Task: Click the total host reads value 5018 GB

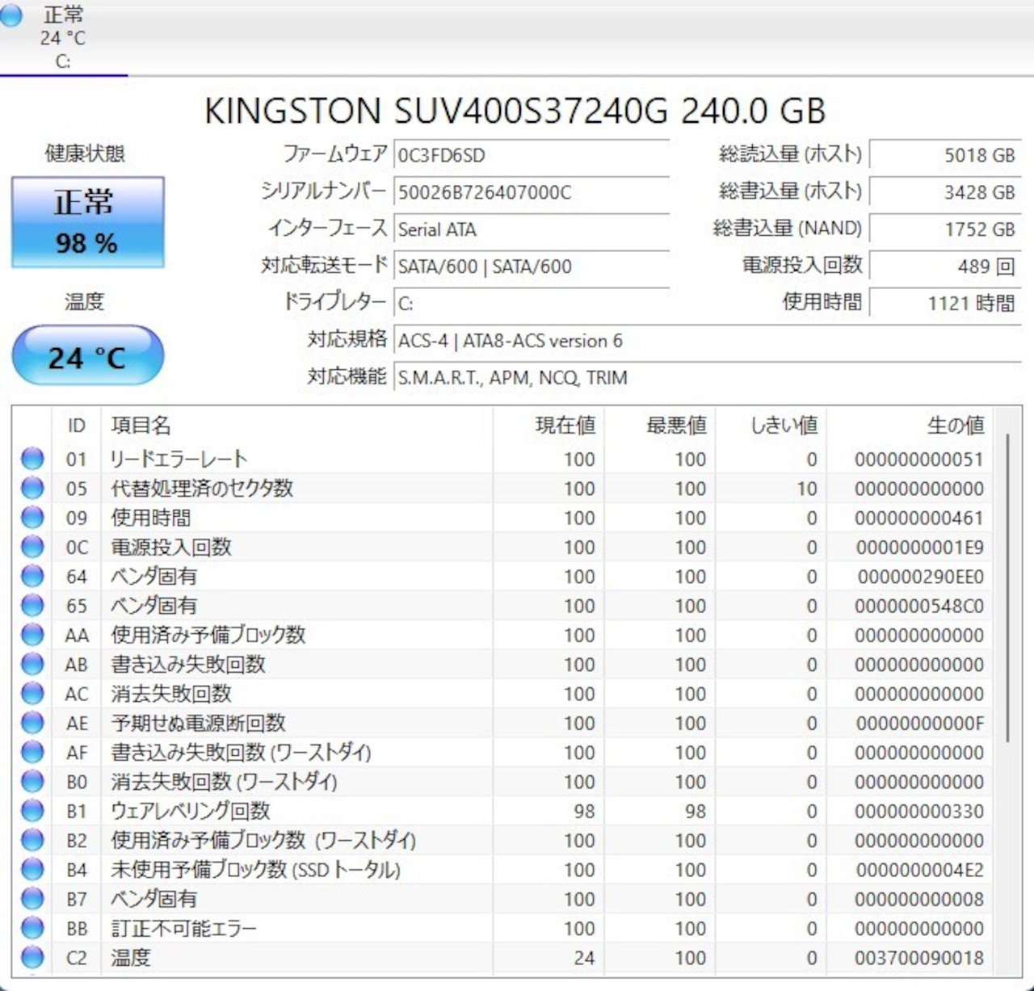Action: tap(945, 155)
